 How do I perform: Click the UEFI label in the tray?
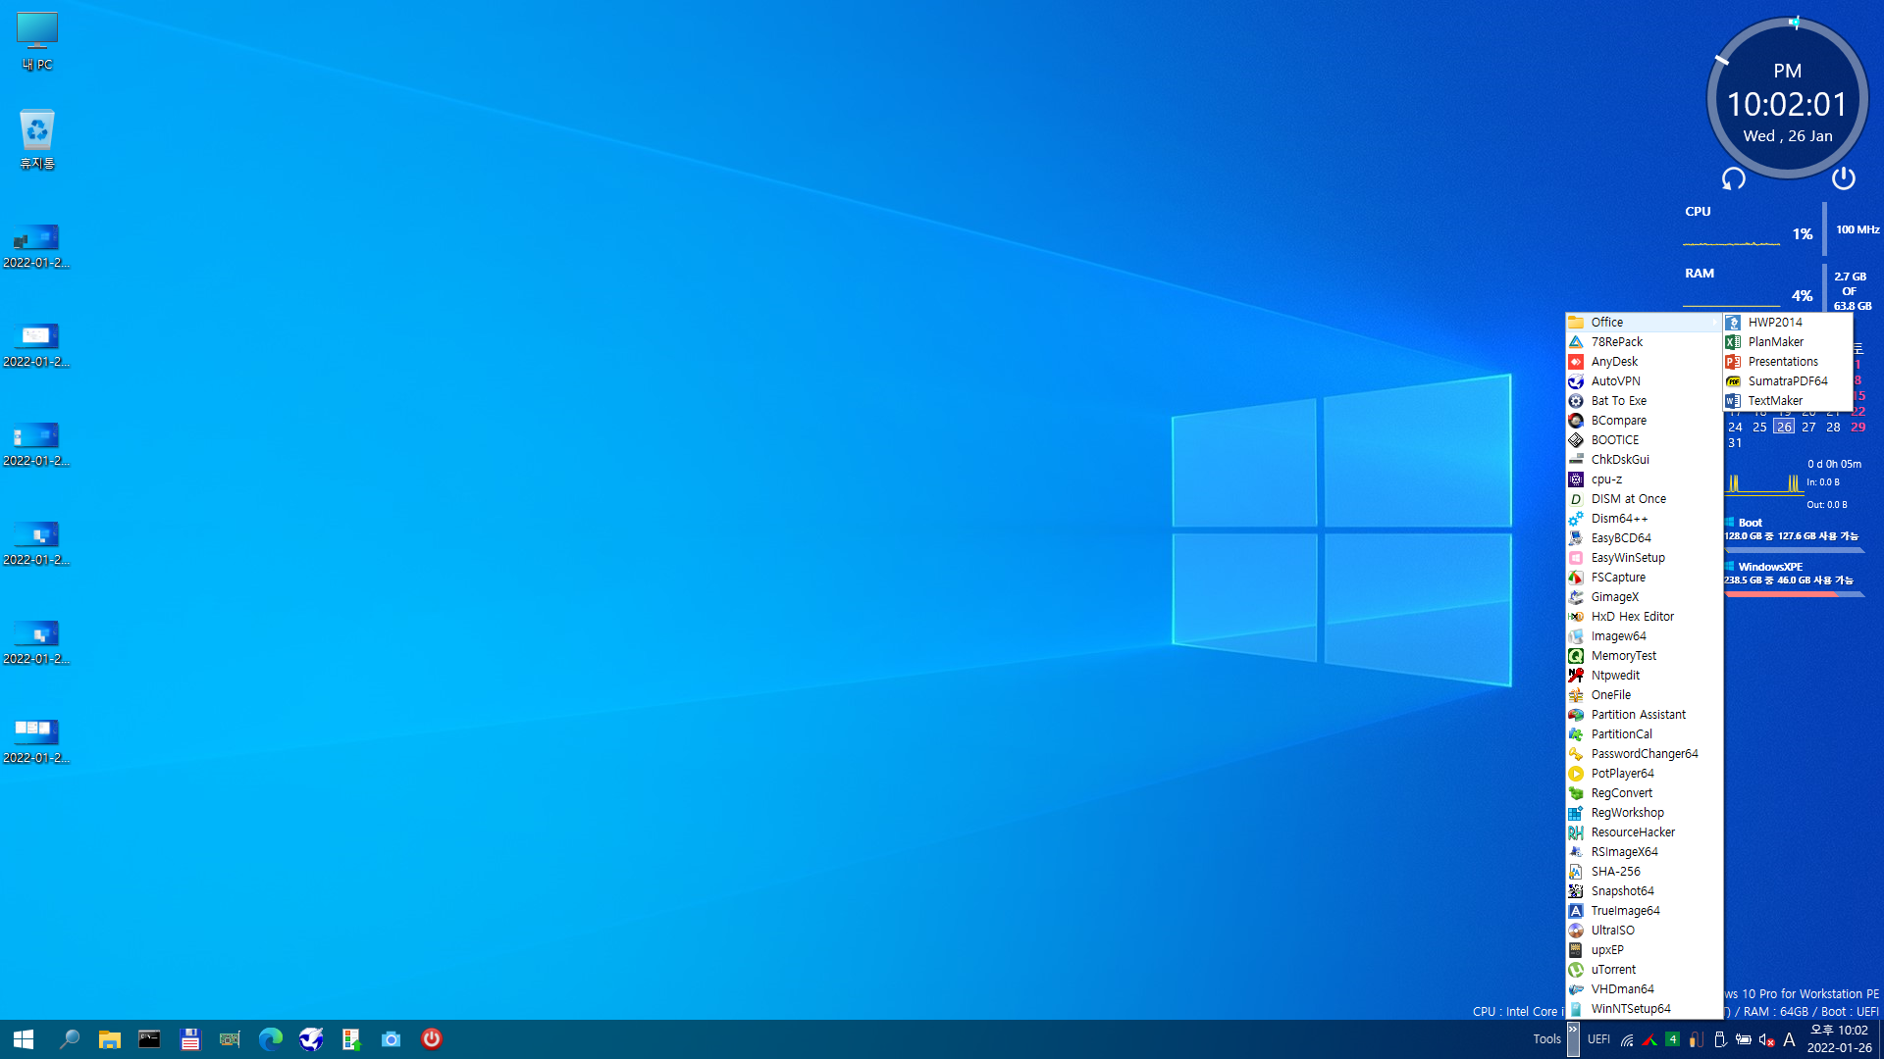[1598, 1039]
